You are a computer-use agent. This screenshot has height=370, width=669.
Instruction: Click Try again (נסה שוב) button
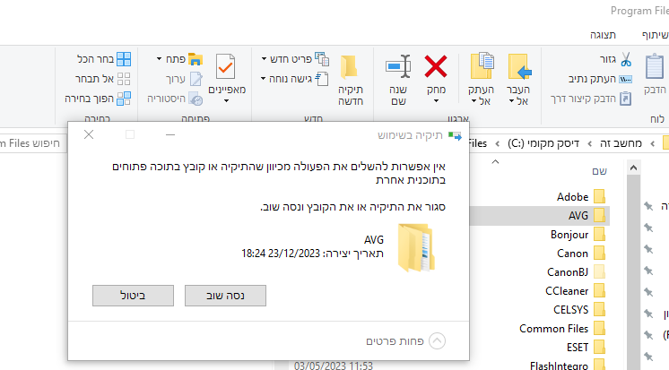(x=225, y=296)
